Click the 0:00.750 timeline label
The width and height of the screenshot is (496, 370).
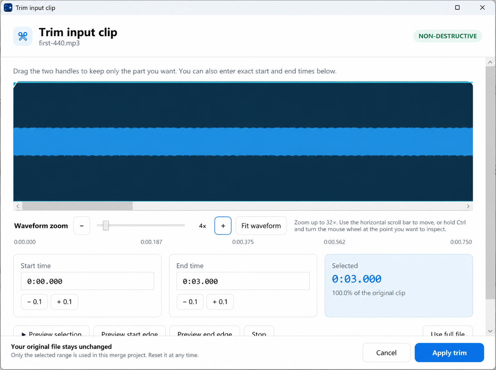[x=461, y=242]
